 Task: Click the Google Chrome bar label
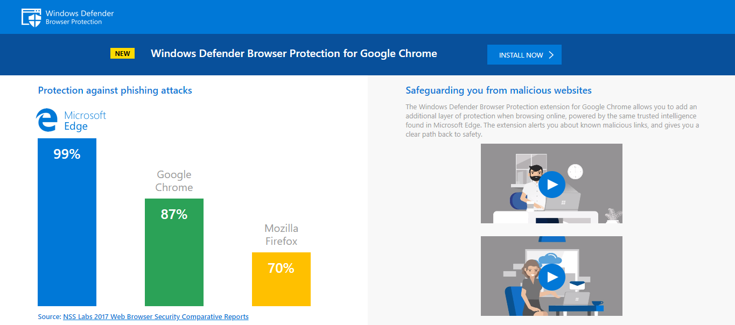coord(174,181)
